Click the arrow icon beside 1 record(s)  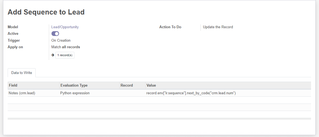click(x=53, y=55)
